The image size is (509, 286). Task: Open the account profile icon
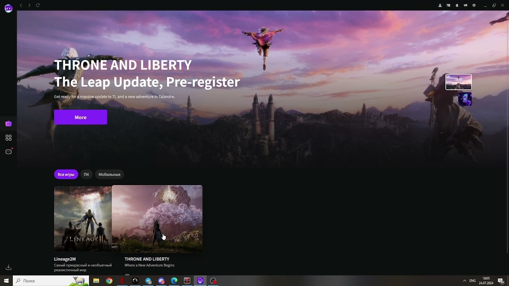440,6
